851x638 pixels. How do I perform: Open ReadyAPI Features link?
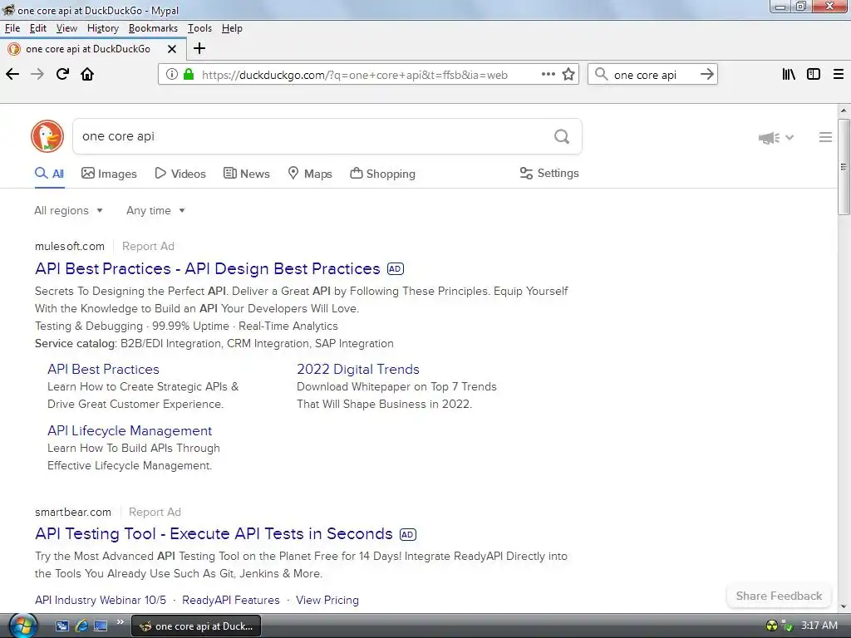pyautogui.click(x=231, y=600)
